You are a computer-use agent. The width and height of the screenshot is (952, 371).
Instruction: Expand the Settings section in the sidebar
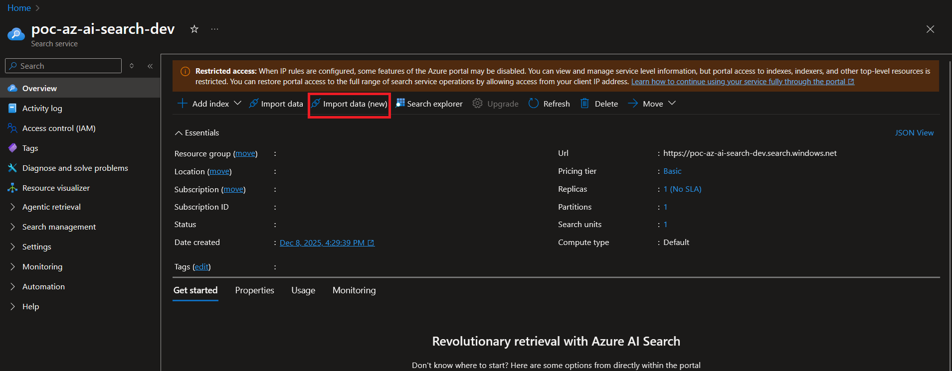coord(12,247)
